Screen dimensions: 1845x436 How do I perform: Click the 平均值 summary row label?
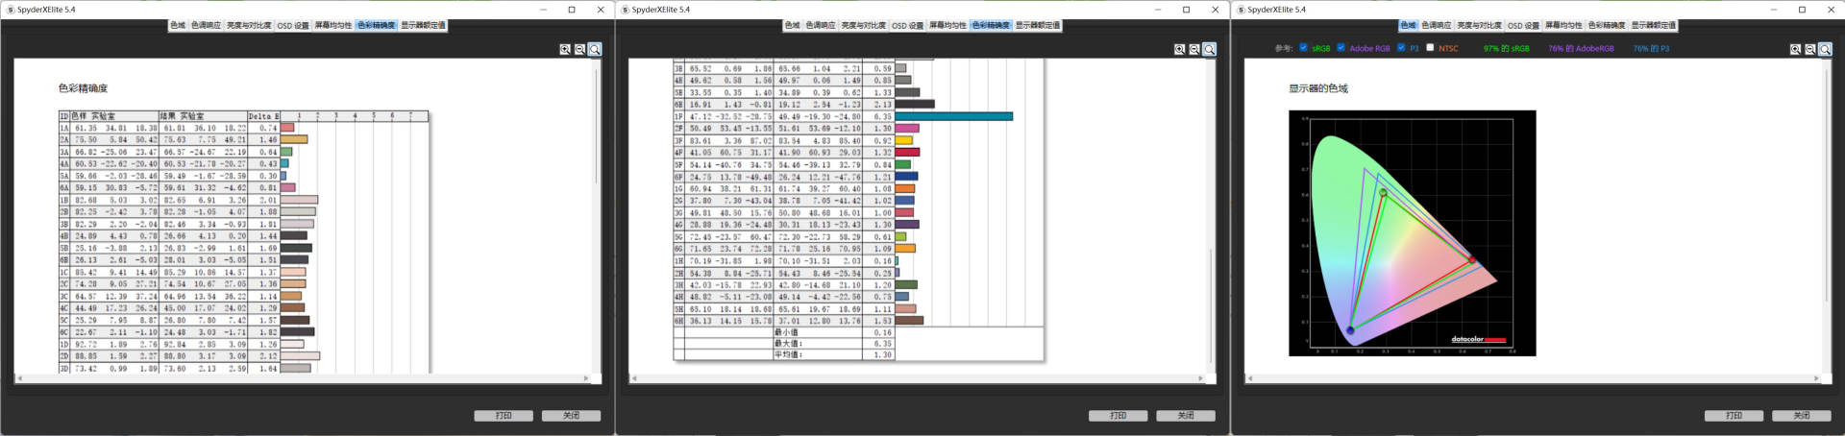(788, 354)
